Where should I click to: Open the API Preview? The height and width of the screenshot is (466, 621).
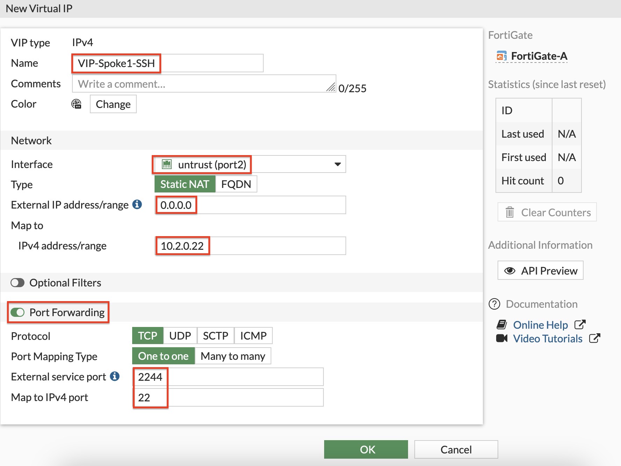(541, 270)
